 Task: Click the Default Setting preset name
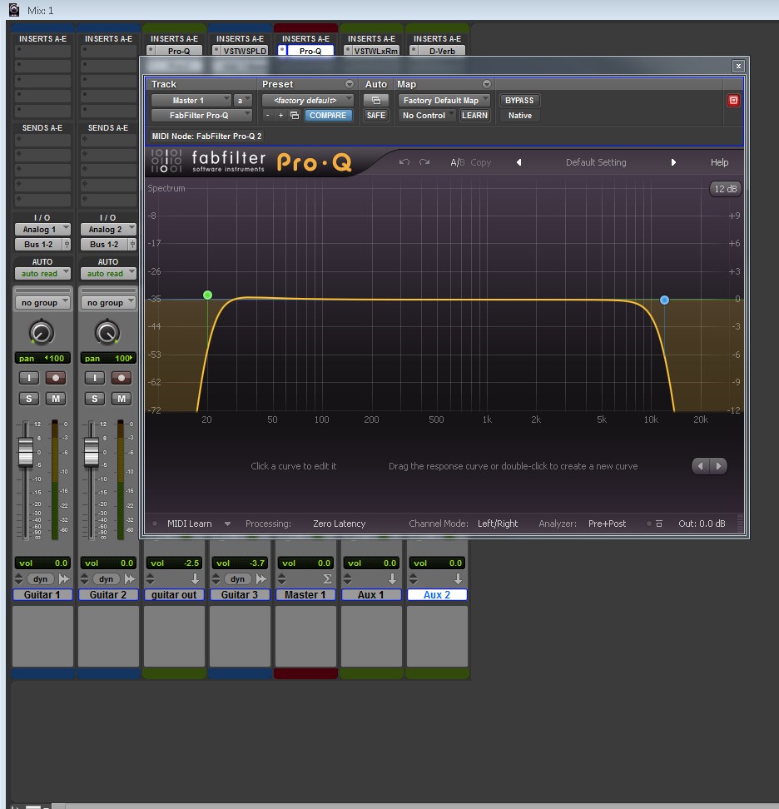click(596, 162)
